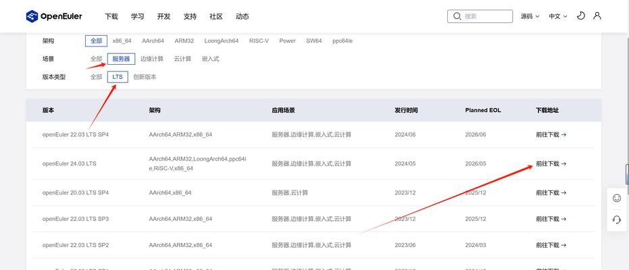This screenshot has width=629, height=270.
Task: Go to download openEuler 22.03 LTS SP2
Action: point(551,245)
